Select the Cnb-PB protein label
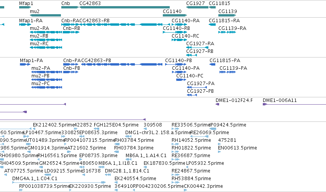The height and width of the screenshot is (192, 326). (72, 68)
